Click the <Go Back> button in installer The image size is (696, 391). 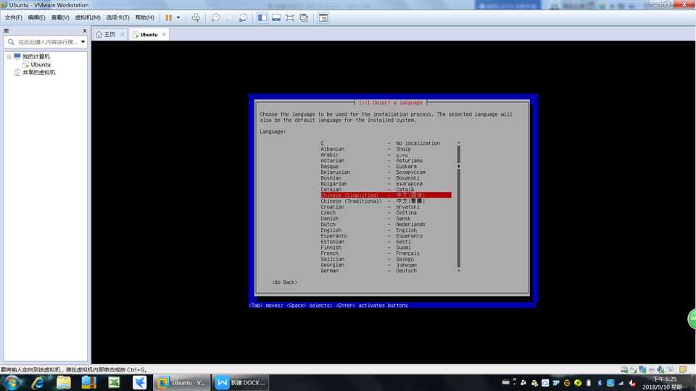(x=284, y=282)
